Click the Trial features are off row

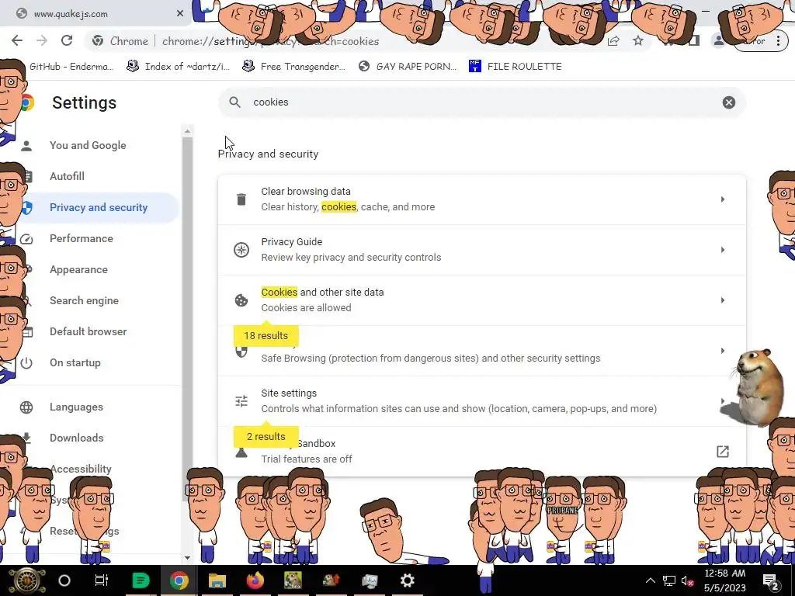pyautogui.click(x=481, y=451)
